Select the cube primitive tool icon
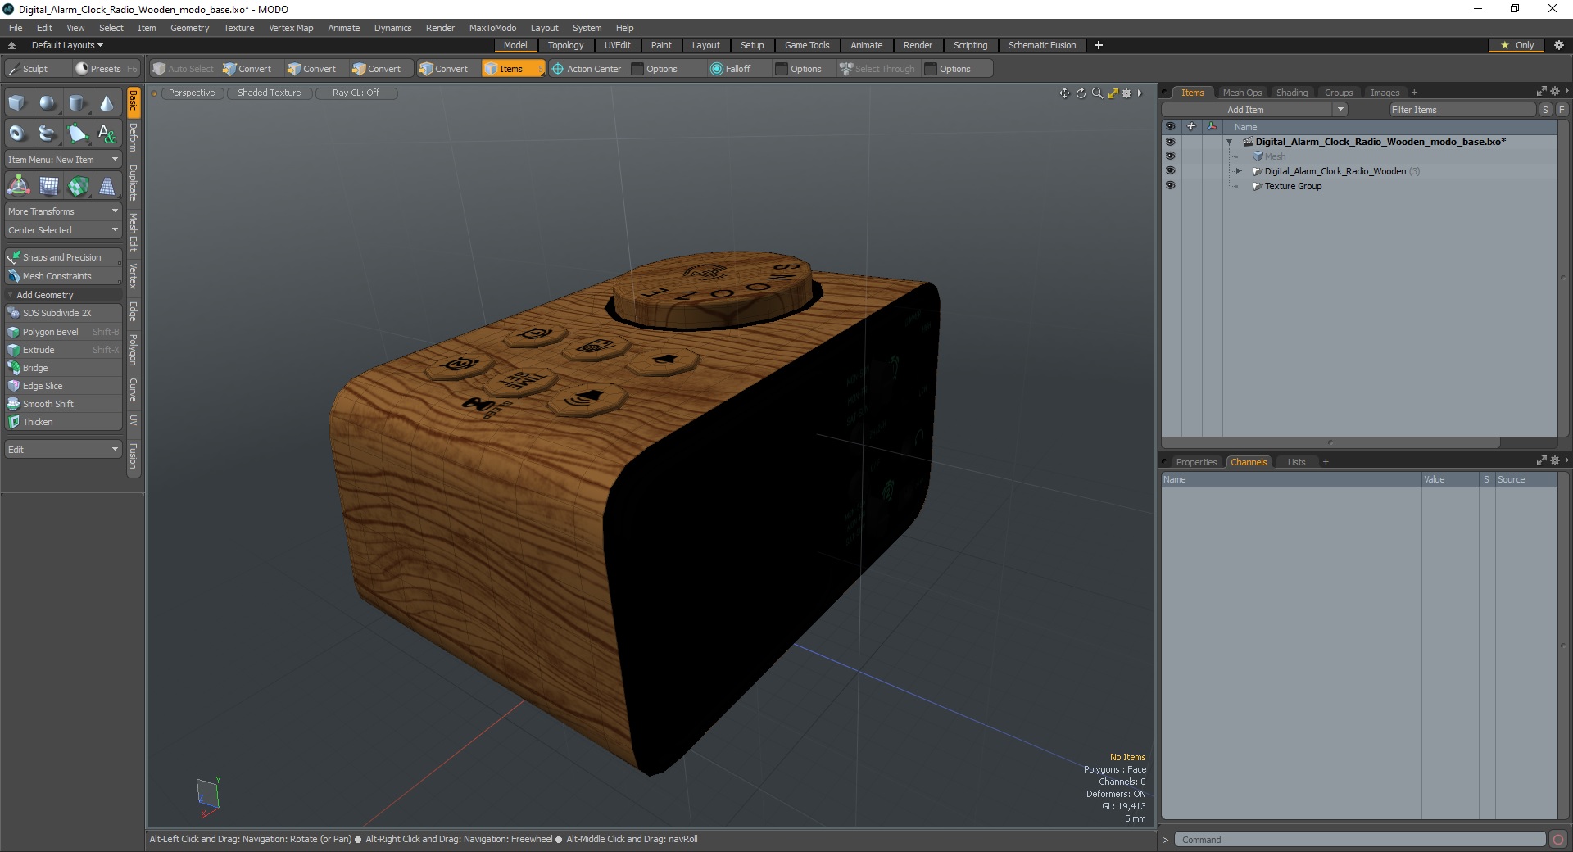 click(18, 103)
